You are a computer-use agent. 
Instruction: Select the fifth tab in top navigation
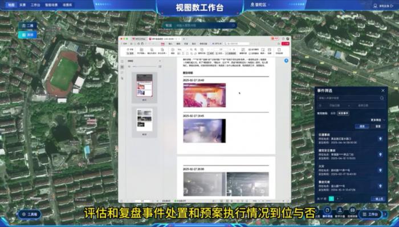click(67, 5)
